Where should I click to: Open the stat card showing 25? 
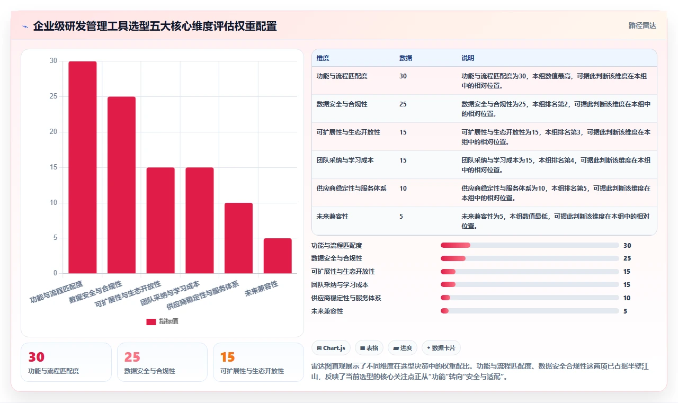pos(162,362)
